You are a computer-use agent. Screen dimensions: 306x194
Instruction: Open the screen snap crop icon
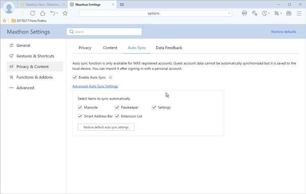coord(277,13)
